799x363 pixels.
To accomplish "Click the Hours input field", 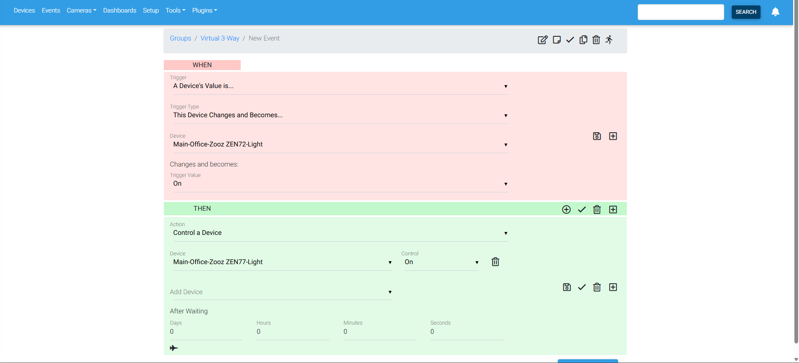I will 293,332.
